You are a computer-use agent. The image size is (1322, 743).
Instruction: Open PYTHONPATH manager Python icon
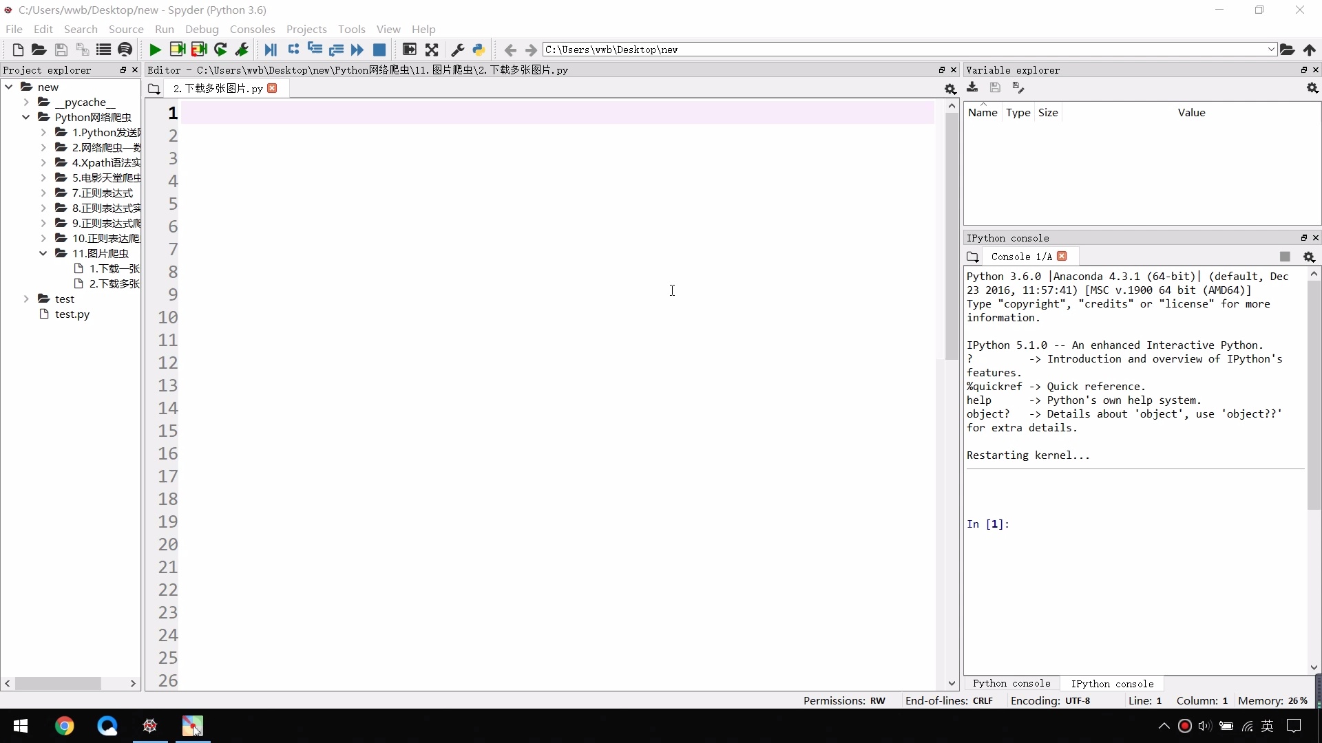(x=479, y=50)
